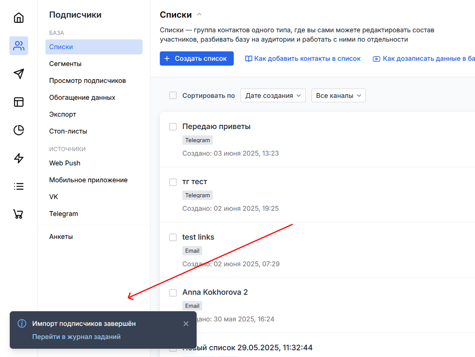Open the task list icon in sidebar

coord(18,186)
